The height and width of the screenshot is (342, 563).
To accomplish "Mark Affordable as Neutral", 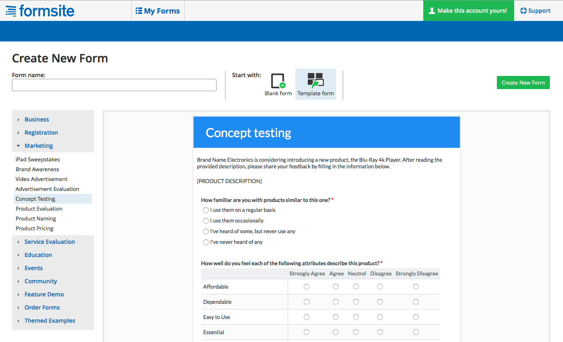I will click(356, 287).
